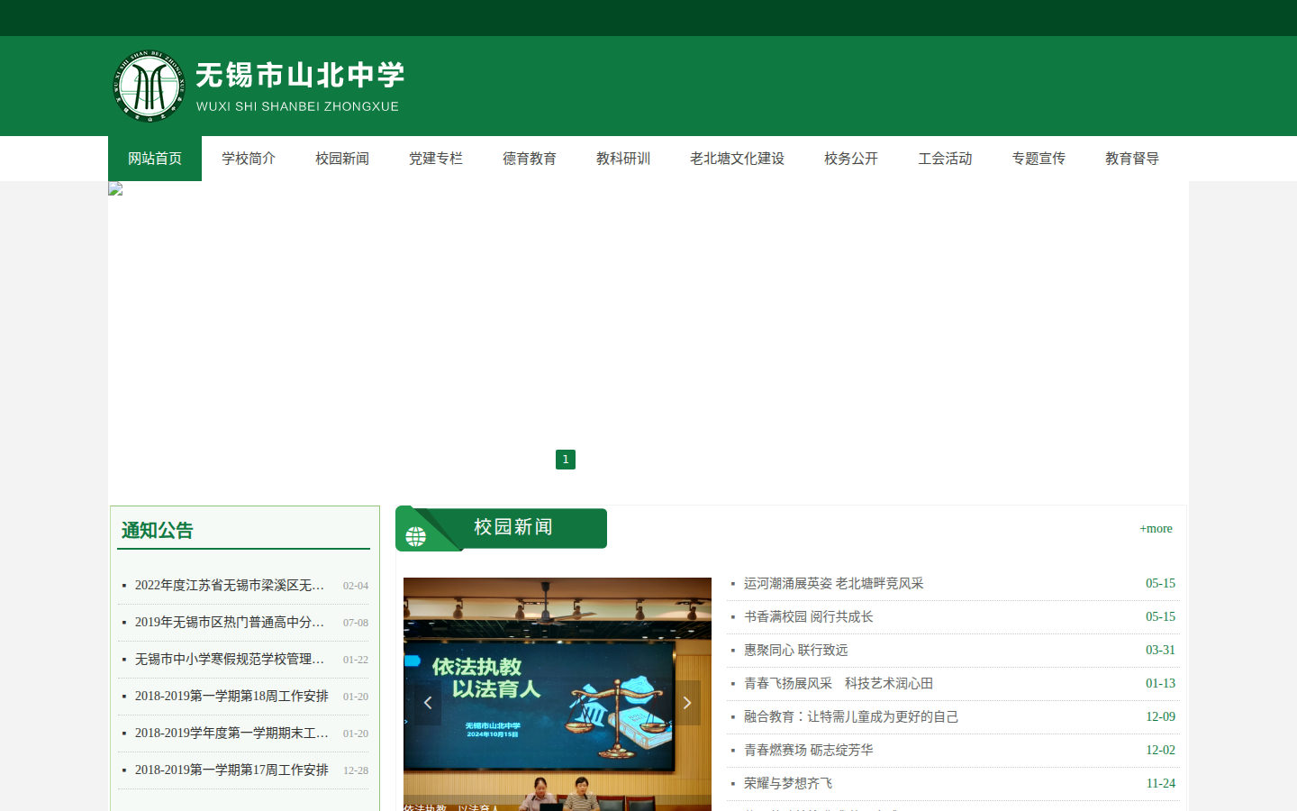Click +more link for campus news
The image size is (1297, 811).
tap(1156, 529)
